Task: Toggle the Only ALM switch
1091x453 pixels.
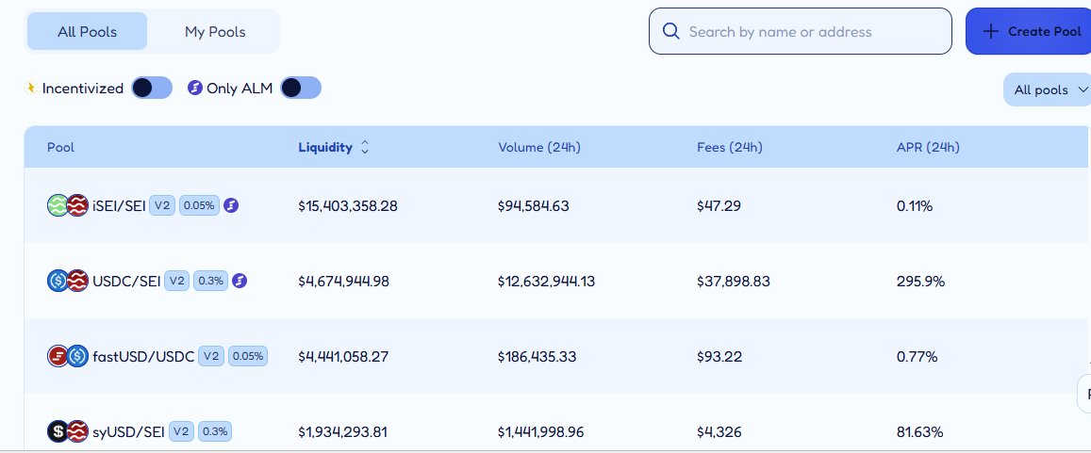Action: (x=301, y=89)
